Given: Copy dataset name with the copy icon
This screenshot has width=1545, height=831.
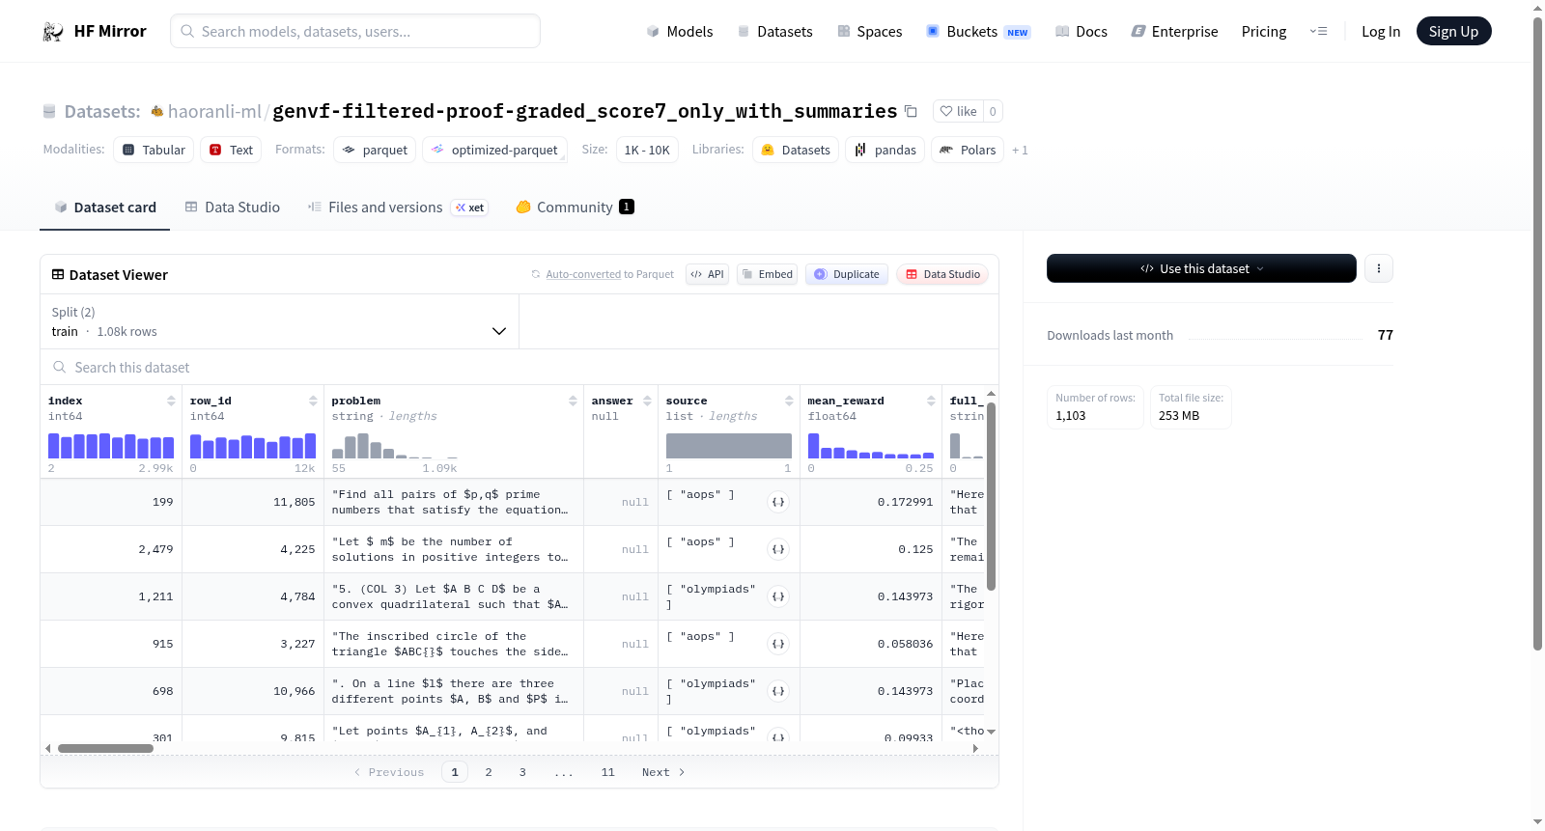Looking at the screenshot, I should (911, 111).
